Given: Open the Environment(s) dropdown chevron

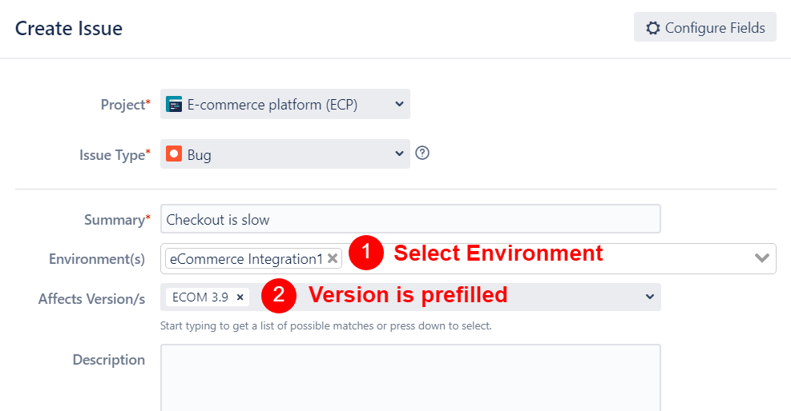Looking at the screenshot, I should pos(762,258).
